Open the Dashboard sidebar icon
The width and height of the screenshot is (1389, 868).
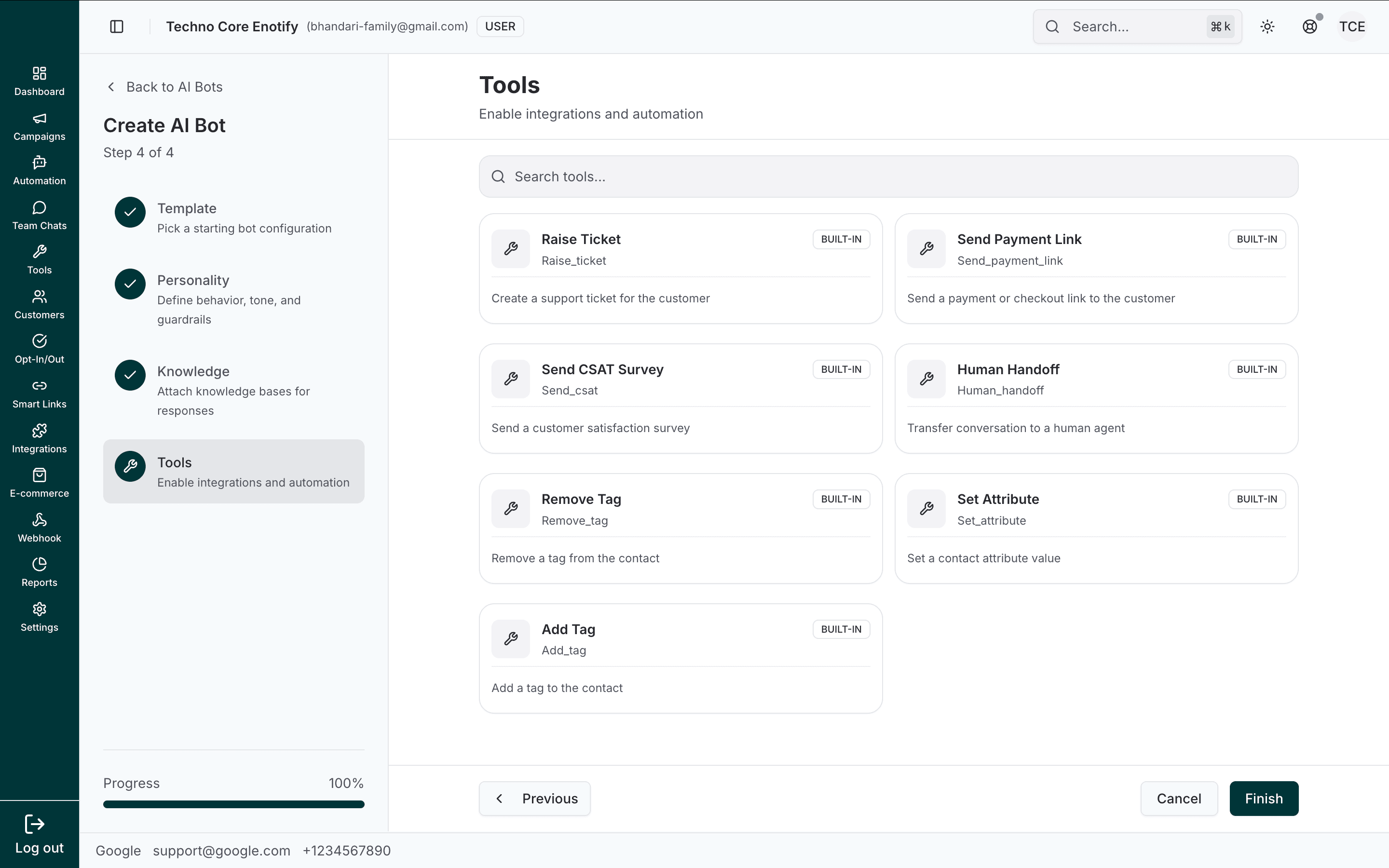39,73
